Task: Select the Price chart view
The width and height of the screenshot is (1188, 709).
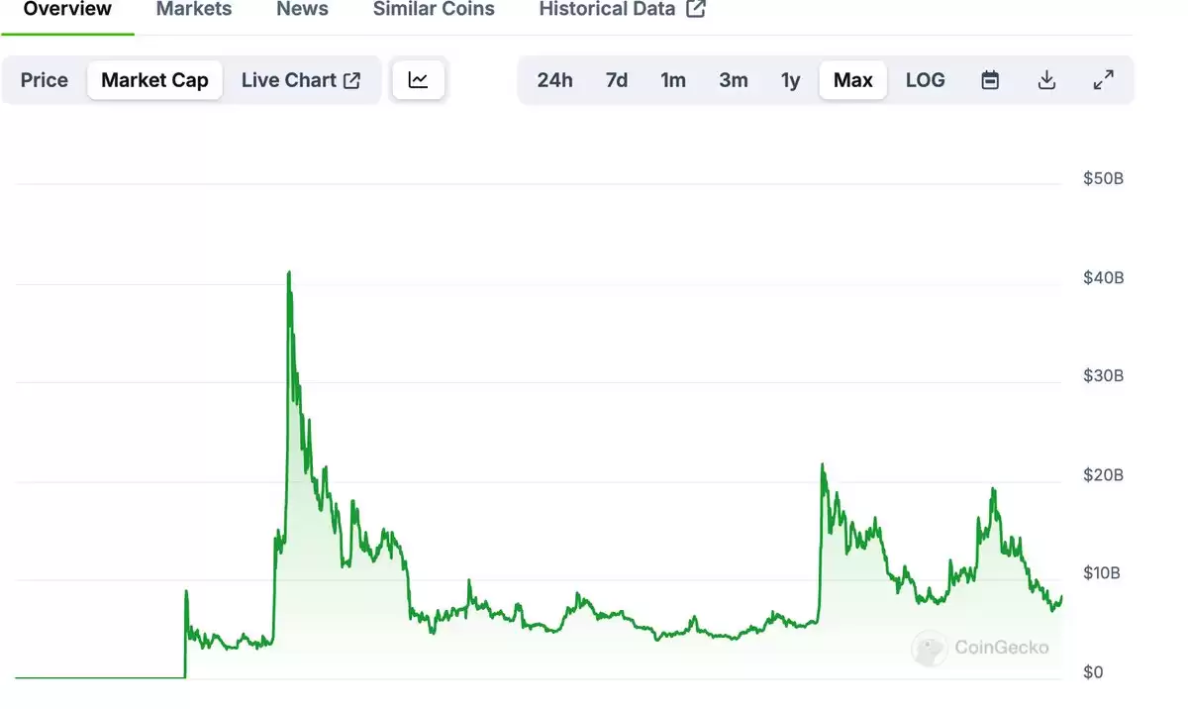Action: click(45, 80)
